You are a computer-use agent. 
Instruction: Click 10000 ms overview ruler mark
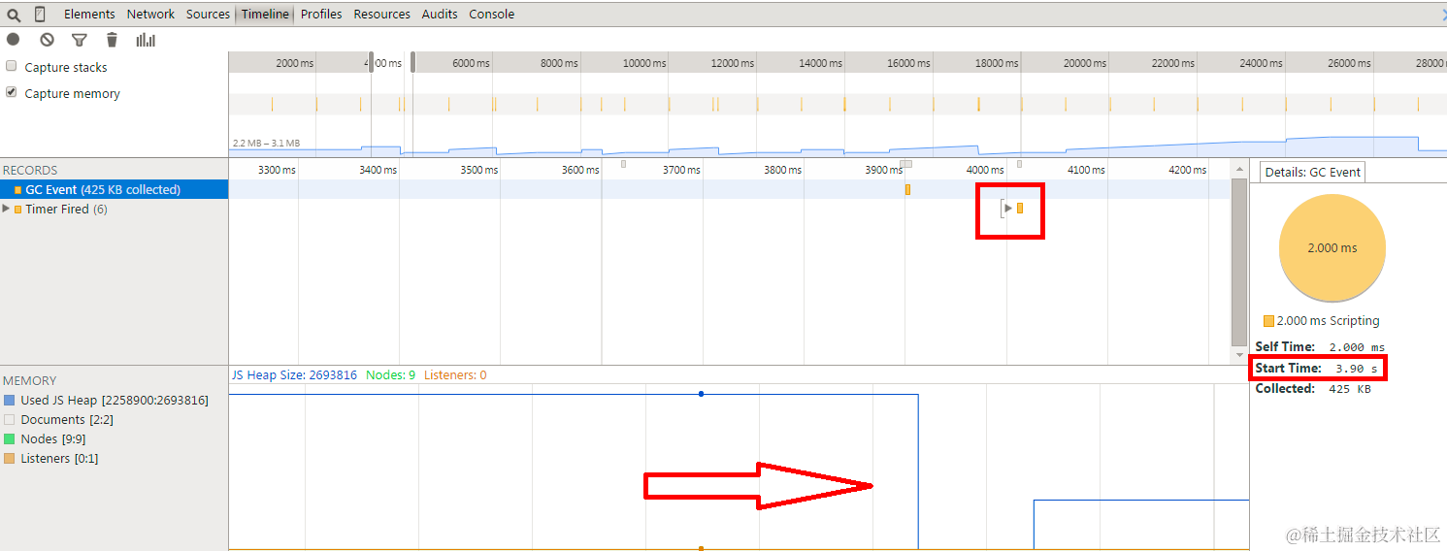[x=644, y=63]
